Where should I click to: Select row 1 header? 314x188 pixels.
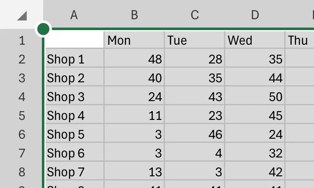(21, 41)
